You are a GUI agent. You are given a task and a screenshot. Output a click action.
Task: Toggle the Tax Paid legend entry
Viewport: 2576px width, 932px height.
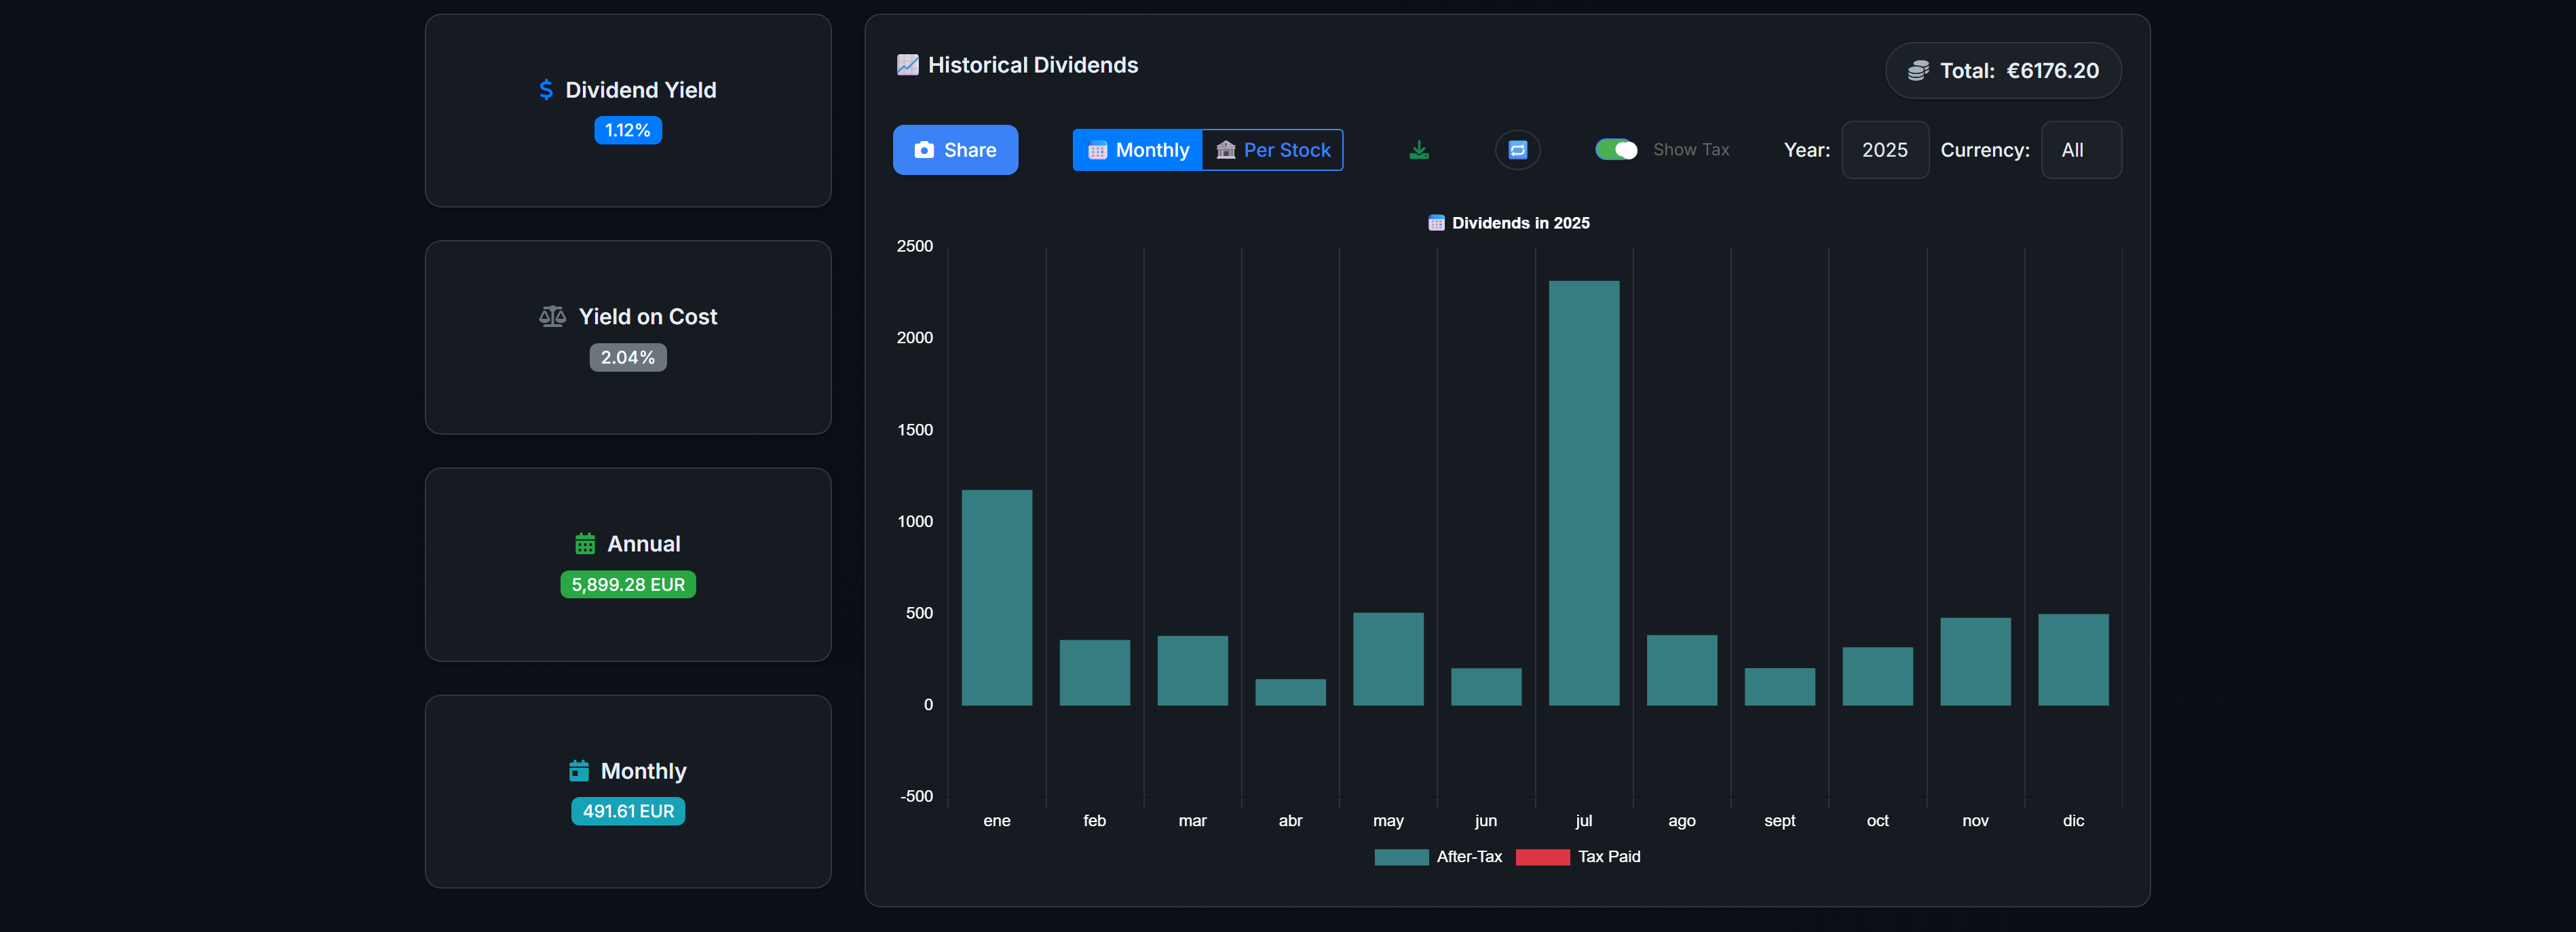(x=1578, y=856)
